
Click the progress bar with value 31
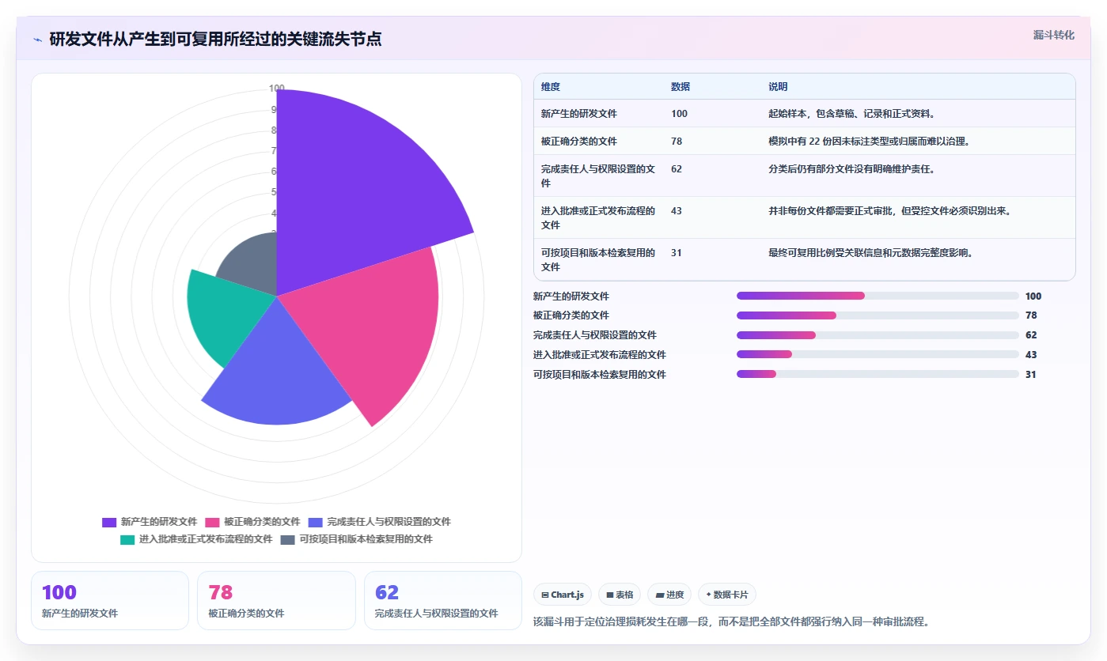878,374
